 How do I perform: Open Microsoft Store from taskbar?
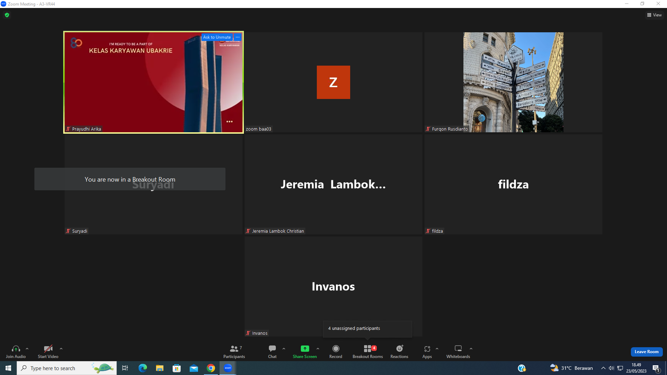177,368
